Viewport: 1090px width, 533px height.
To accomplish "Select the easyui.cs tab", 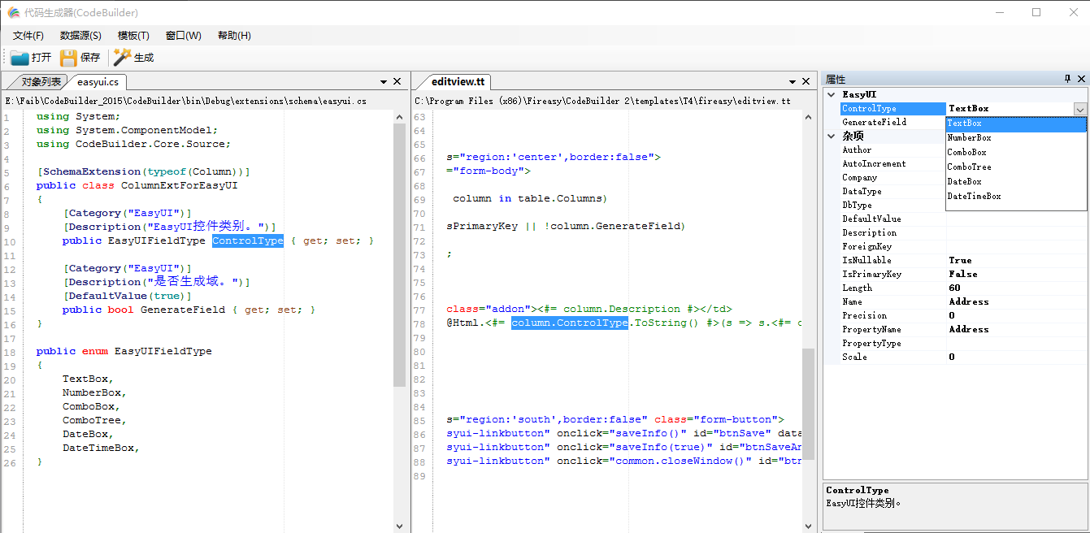I will pos(98,81).
